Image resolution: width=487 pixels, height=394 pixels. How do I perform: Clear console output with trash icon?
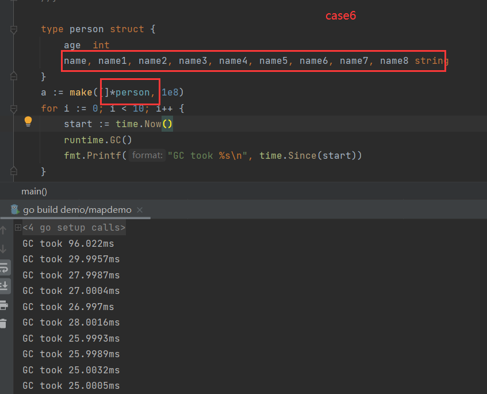click(4, 323)
